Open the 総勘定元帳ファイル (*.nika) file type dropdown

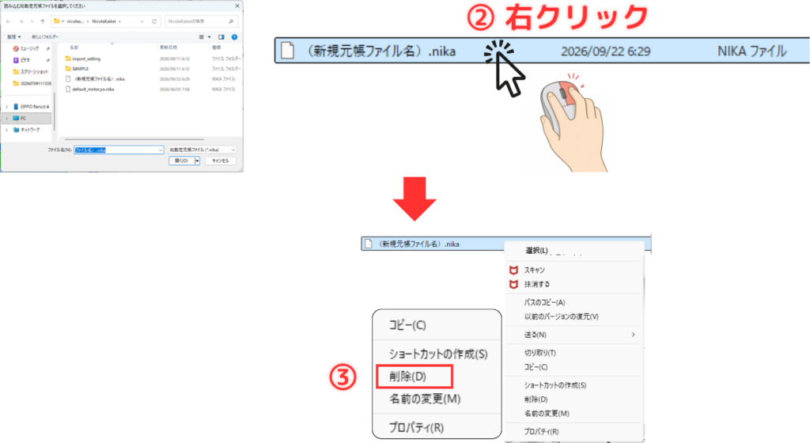pyautogui.click(x=202, y=150)
